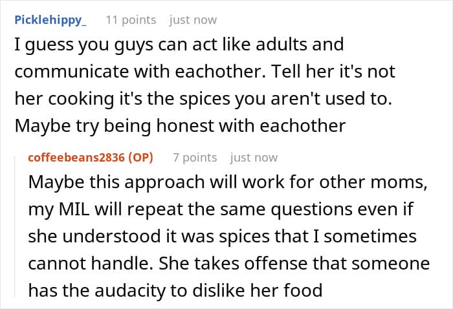Image resolution: width=453 pixels, height=309 pixels.
Task: Click the 11 points score
Action: point(131,20)
